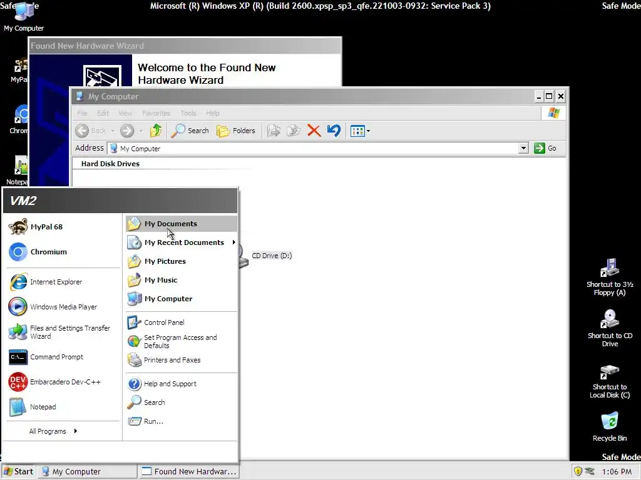Open Favorites menu in My Computer window
The height and width of the screenshot is (480, 641).
[x=156, y=113]
